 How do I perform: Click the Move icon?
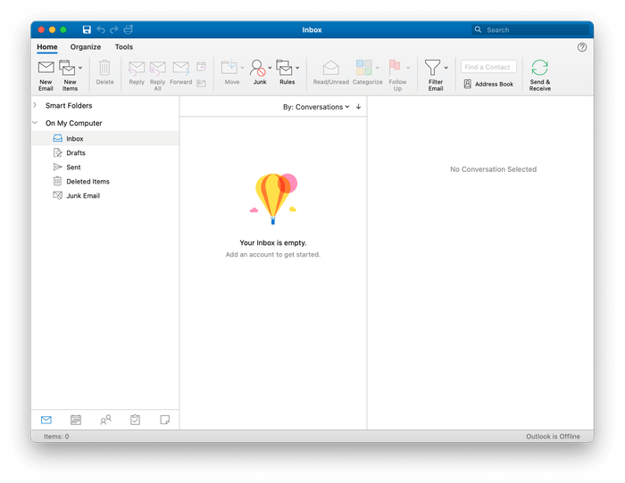229,68
